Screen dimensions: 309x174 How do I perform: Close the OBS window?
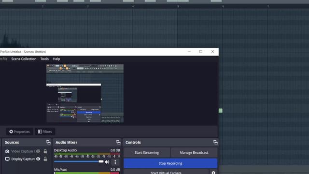pos(212,52)
